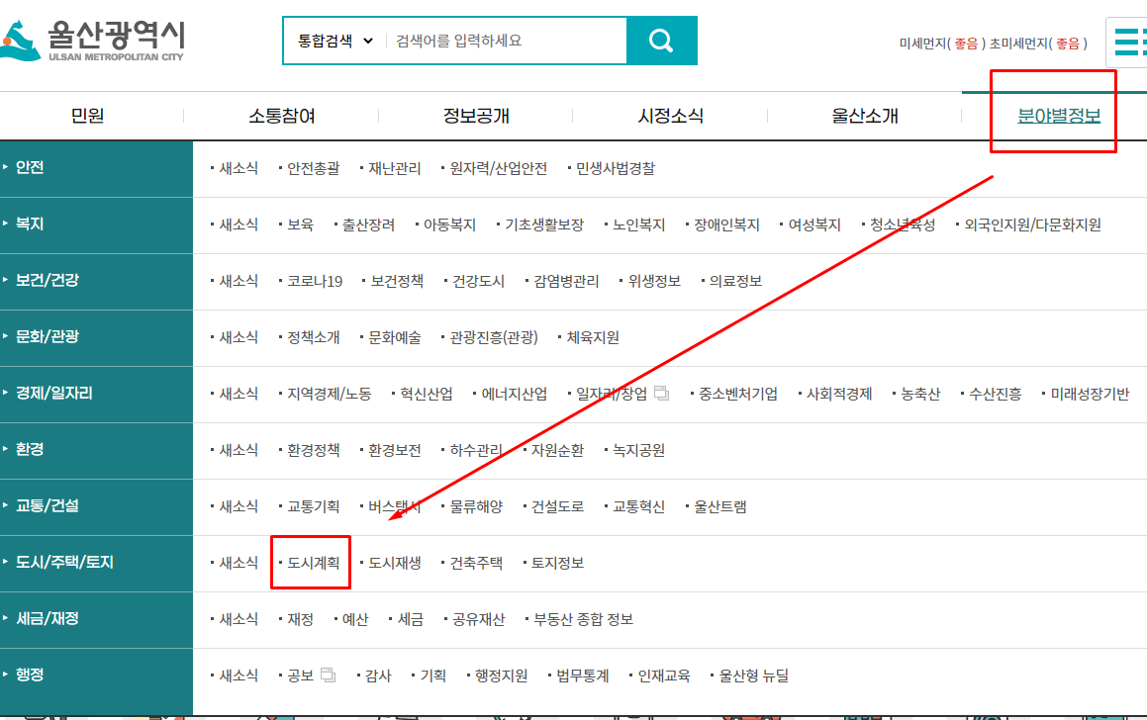Screen dimensions: 1147x720
Task: Open the 정보공개 top menu
Action: [476, 116]
